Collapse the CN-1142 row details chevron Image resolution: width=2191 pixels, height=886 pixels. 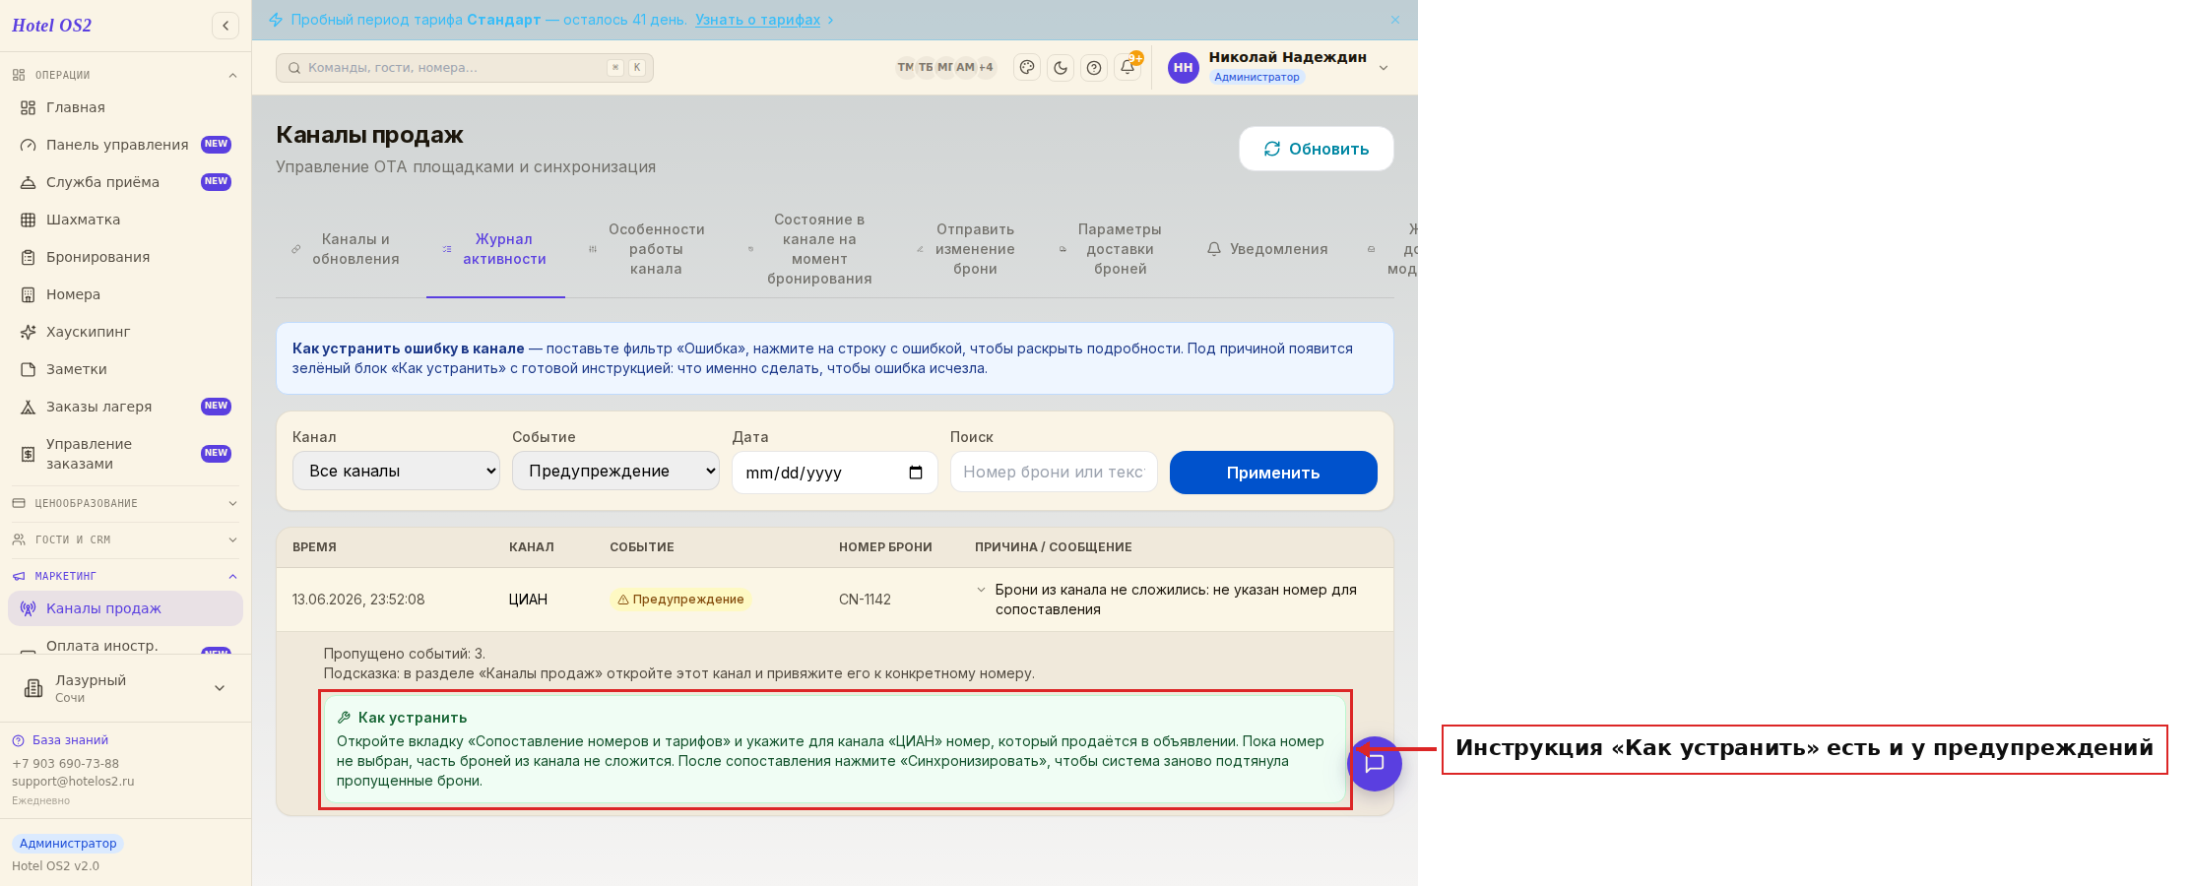click(981, 591)
